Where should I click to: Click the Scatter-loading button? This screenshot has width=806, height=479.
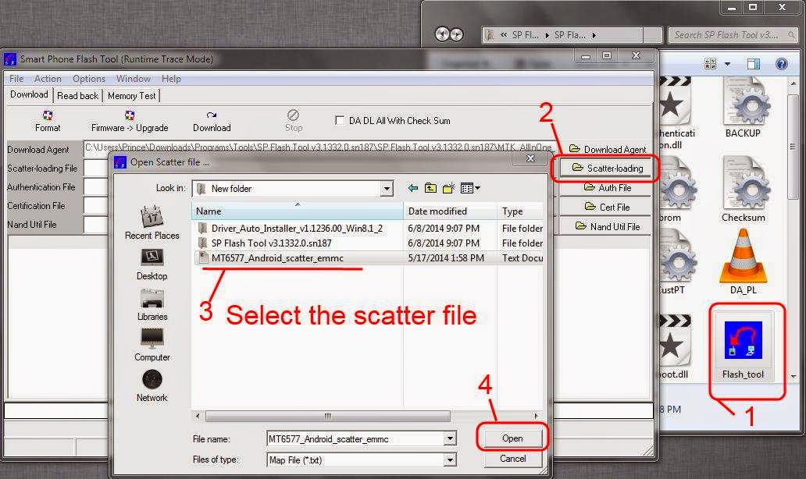608,169
